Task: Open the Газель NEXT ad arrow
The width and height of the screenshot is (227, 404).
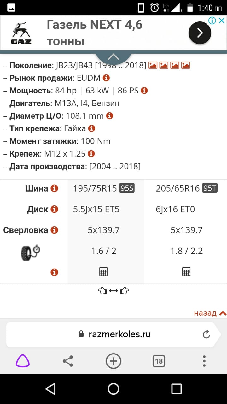Action: coord(200,33)
